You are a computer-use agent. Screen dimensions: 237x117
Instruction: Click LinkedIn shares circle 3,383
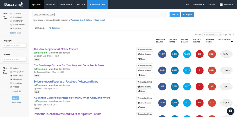(174, 54)
